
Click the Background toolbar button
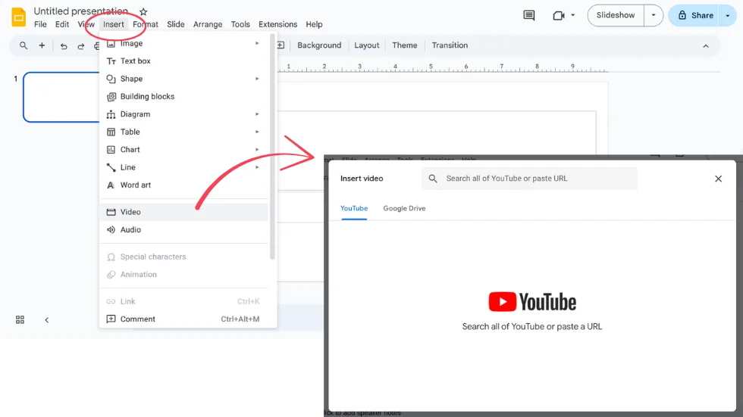pyautogui.click(x=319, y=45)
